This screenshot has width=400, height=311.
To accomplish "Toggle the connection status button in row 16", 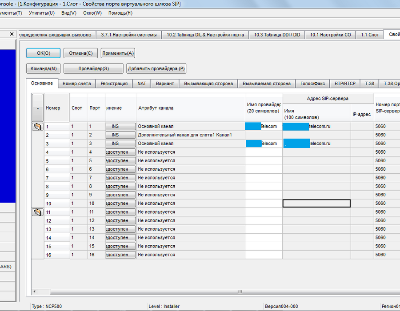I will [x=120, y=255].
